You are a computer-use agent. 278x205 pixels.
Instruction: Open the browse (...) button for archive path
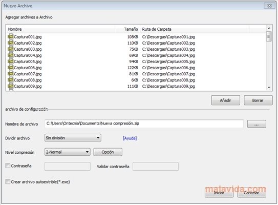256,124
